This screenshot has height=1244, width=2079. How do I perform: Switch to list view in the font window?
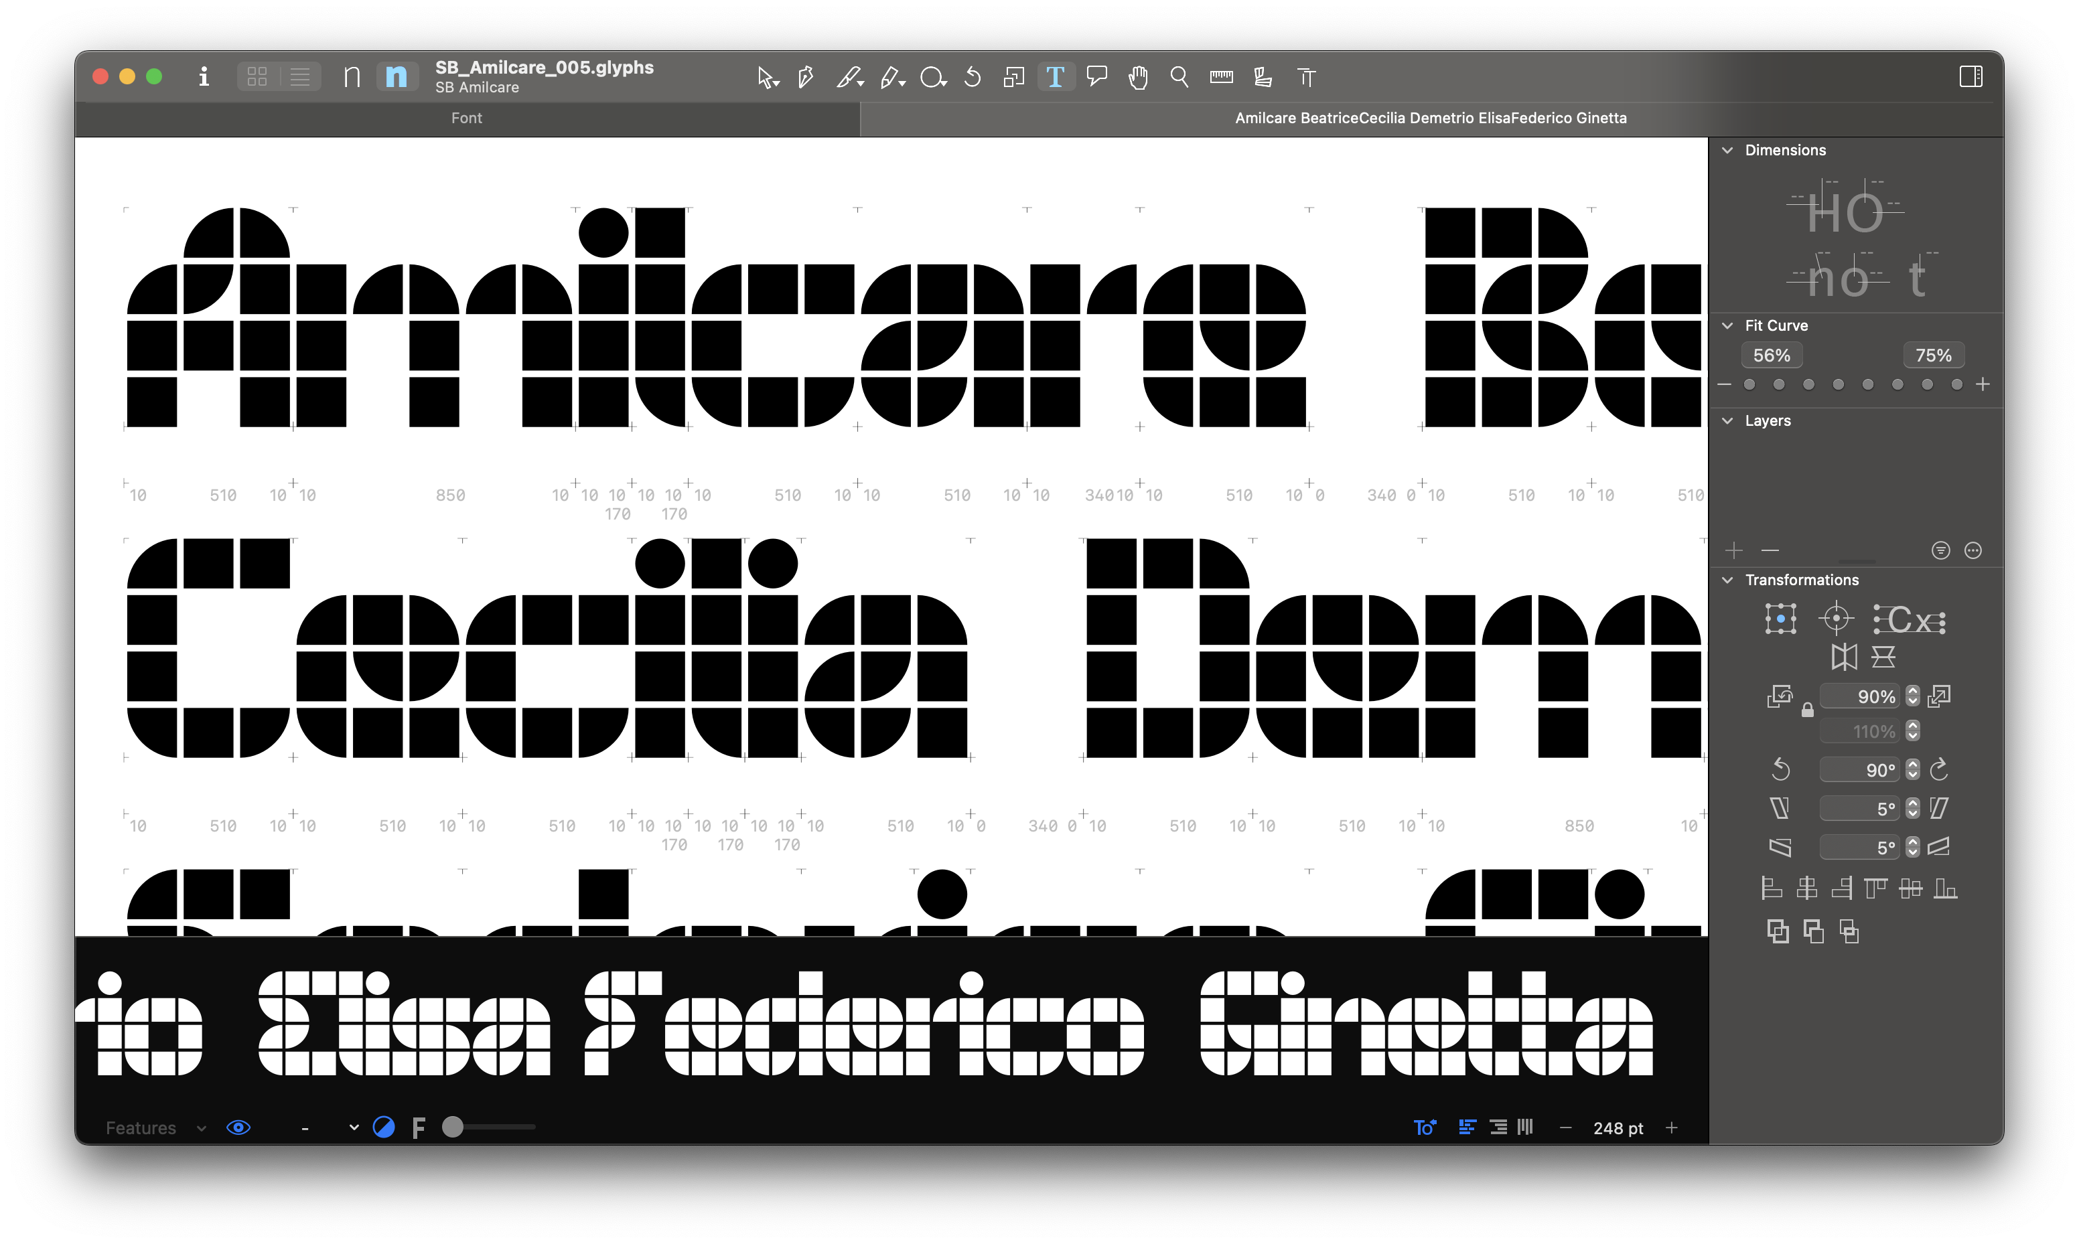(299, 76)
